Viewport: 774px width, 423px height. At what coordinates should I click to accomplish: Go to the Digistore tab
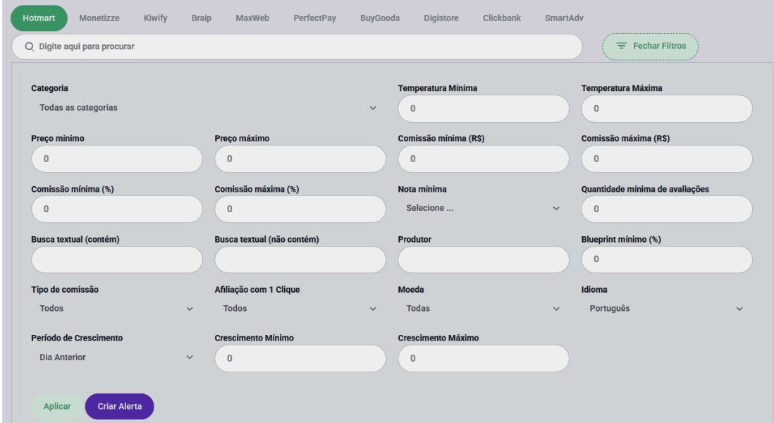tap(441, 18)
